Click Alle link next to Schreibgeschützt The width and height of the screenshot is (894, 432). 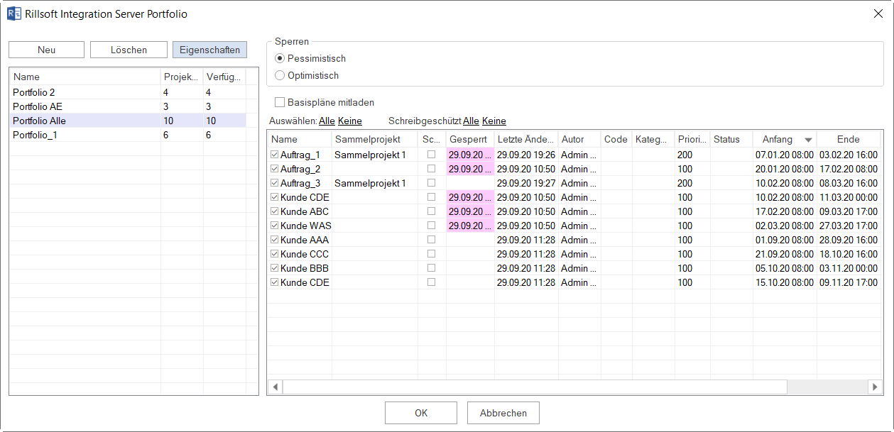(471, 121)
